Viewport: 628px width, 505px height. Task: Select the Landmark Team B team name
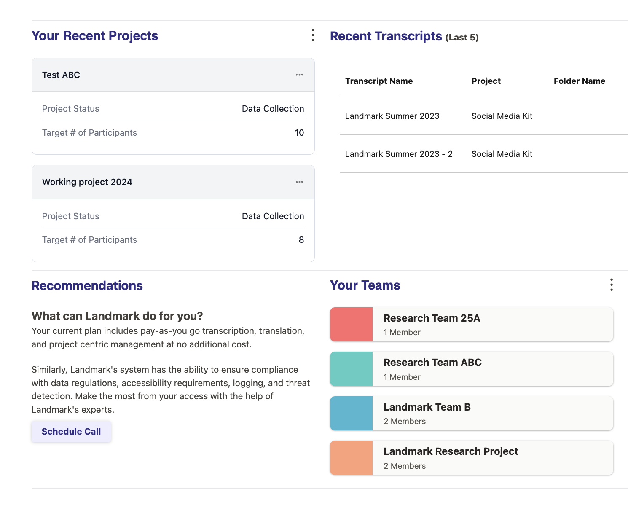pos(427,407)
